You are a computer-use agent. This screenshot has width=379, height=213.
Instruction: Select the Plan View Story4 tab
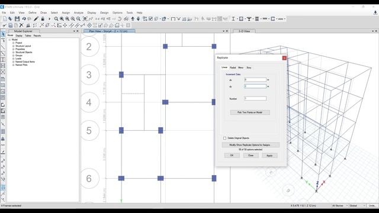coord(109,31)
